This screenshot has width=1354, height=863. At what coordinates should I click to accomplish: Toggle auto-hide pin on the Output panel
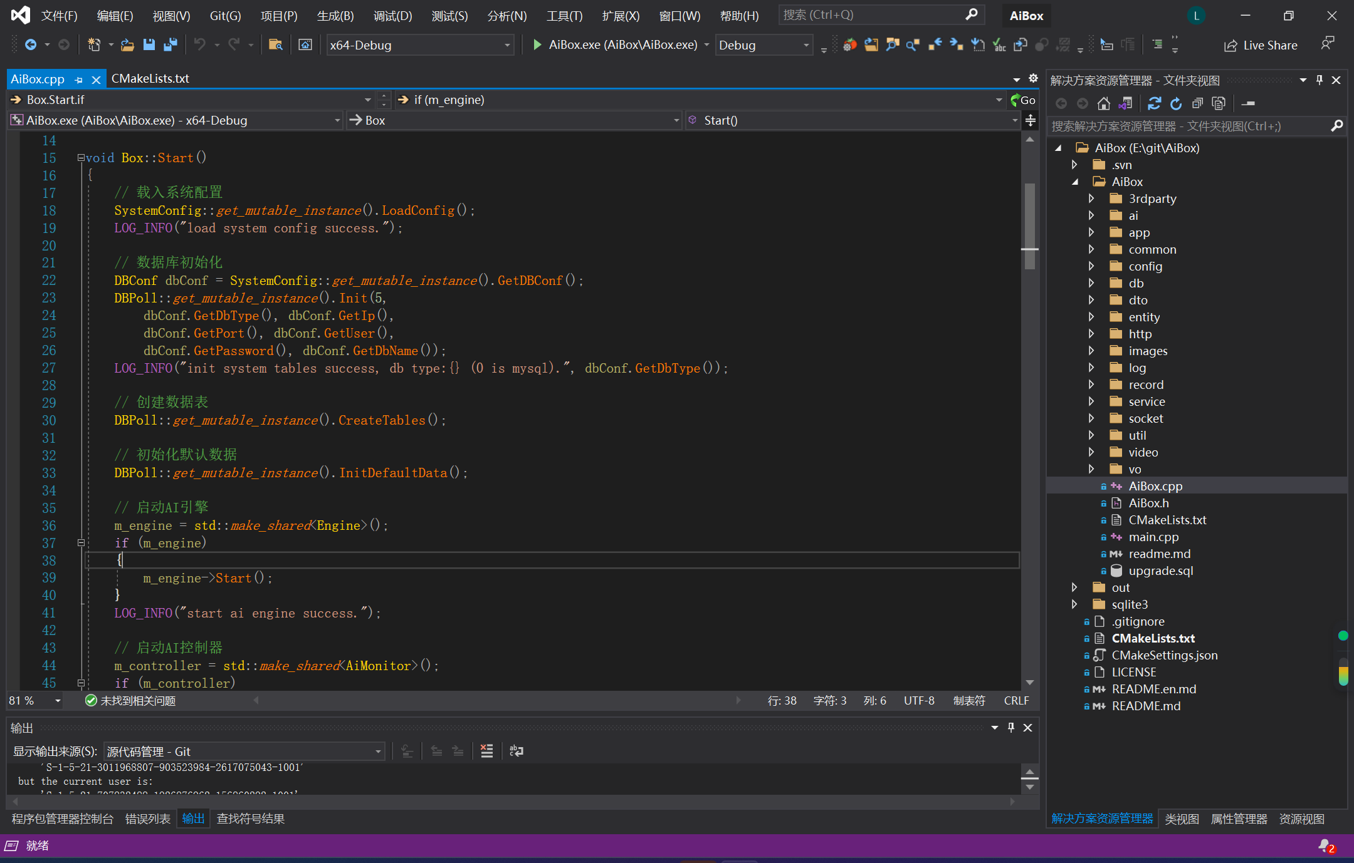pyautogui.click(x=1011, y=727)
